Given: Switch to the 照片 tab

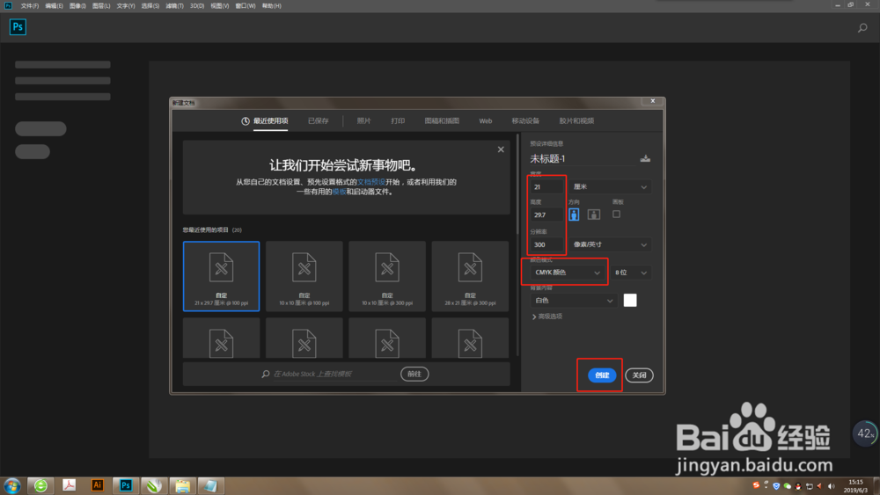Looking at the screenshot, I should pyautogui.click(x=363, y=121).
